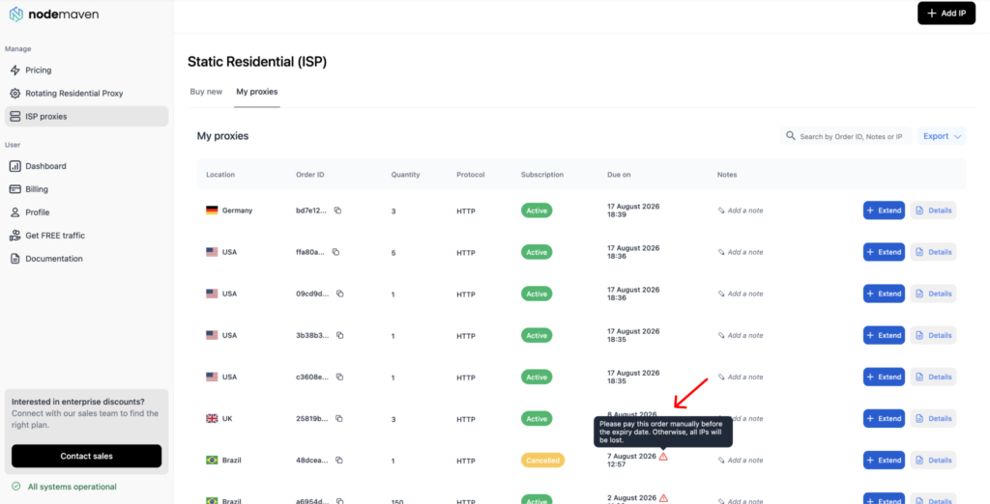Click the Germany flag icon

(212, 210)
